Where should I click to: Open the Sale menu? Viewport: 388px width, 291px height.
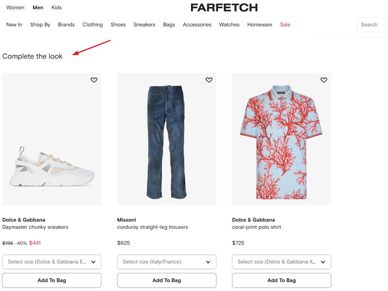pyautogui.click(x=285, y=24)
